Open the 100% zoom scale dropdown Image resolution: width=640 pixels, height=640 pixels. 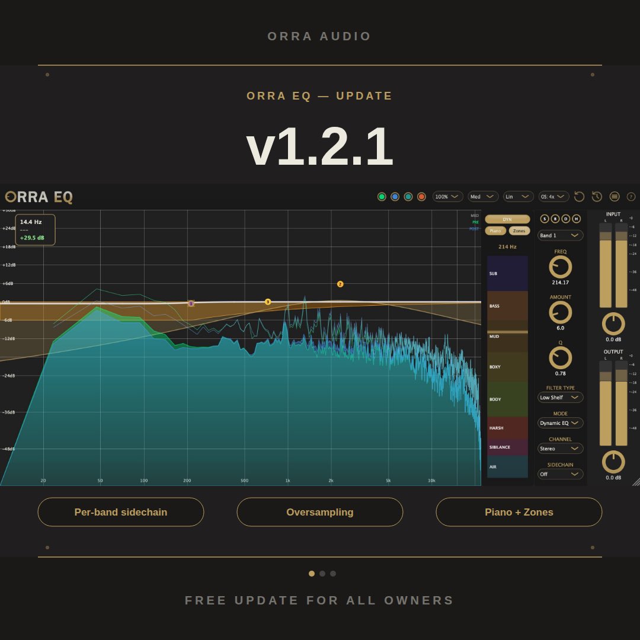click(448, 197)
